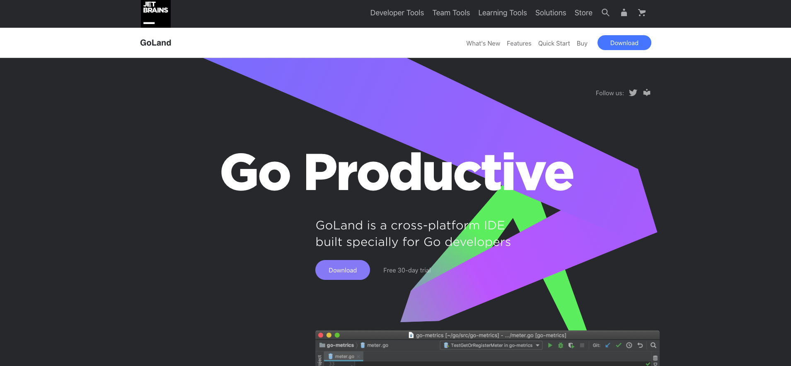This screenshot has width=791, height=366.
Task: Click Git update project arrow icon
Action: pyautogui.click(x=608, y=345)
